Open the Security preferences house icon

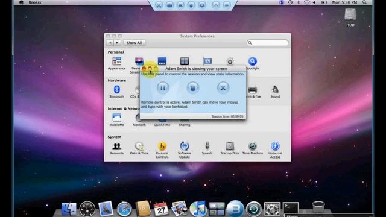point(230,61)
